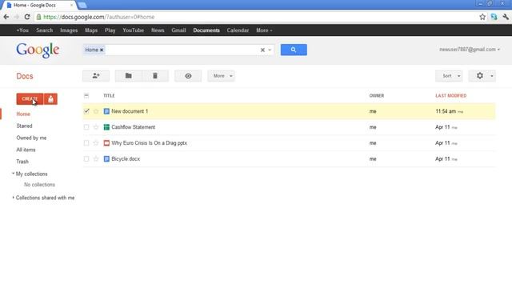
Task: Check the Bicycle.docx checkbox
Action: [86, 159]
